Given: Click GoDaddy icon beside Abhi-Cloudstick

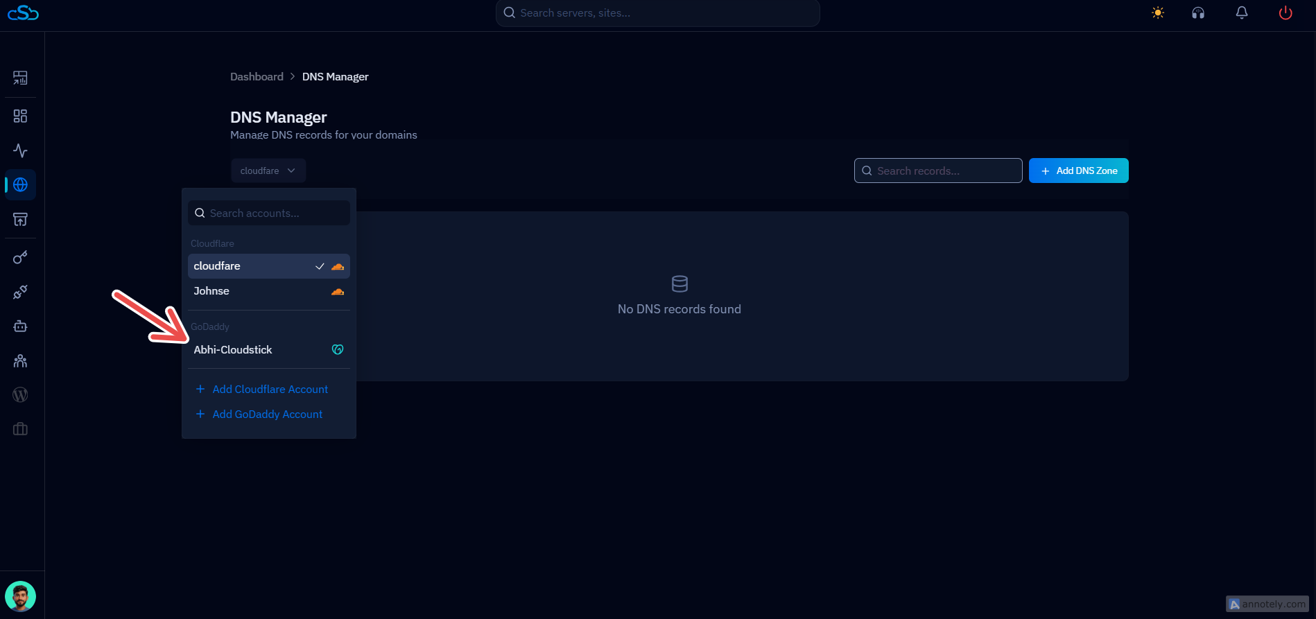Looking at the screenshot, I should tap(338, 350).
